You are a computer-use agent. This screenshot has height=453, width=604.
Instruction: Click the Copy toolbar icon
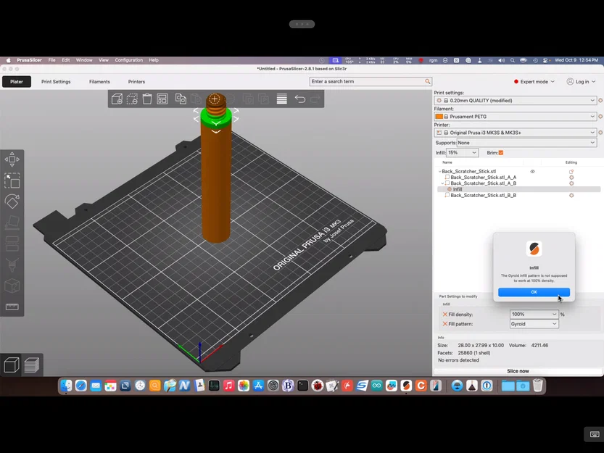181,99
